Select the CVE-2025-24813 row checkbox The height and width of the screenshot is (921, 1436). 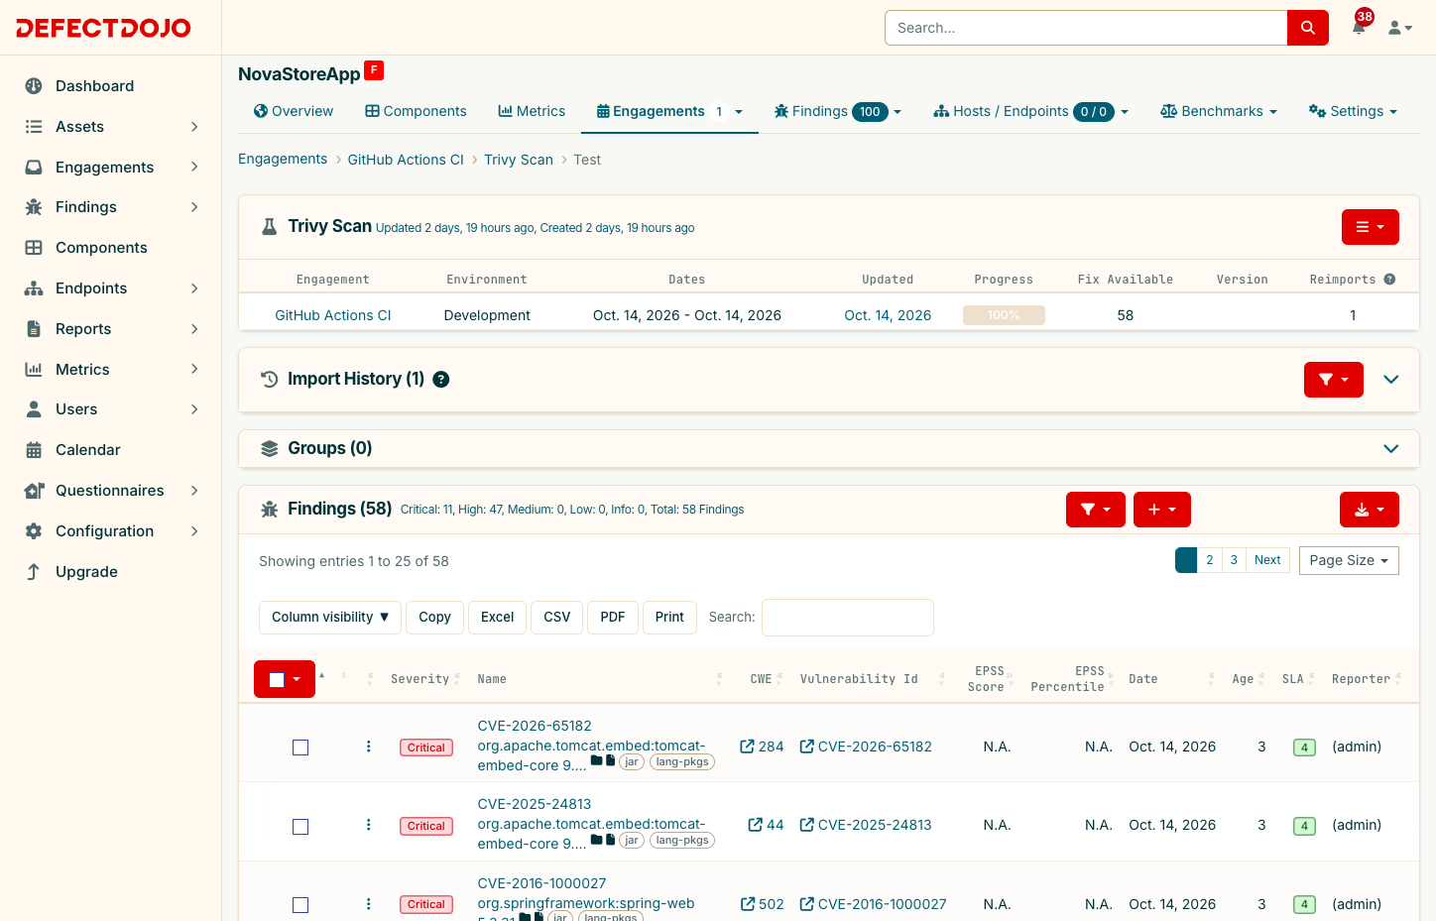300,827
